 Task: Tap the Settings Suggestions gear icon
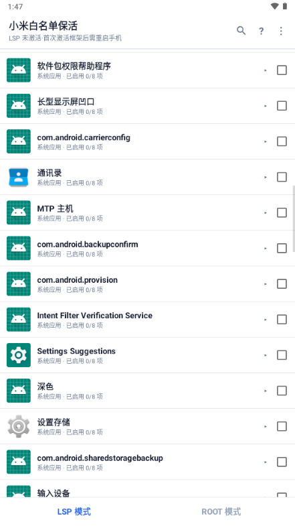[19, 355]
